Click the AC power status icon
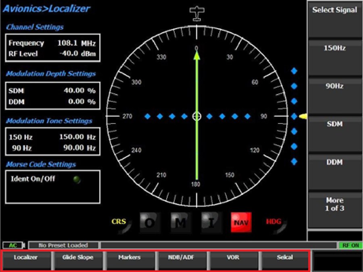This screenshot has width=363, height=272. click(x=13, y=245)
